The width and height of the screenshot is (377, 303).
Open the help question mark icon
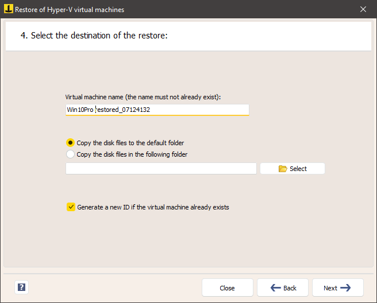[x=21, y=287]
